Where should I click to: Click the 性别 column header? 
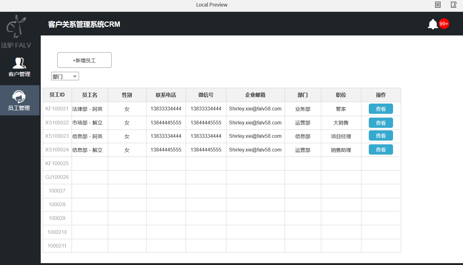click(127, 95)
